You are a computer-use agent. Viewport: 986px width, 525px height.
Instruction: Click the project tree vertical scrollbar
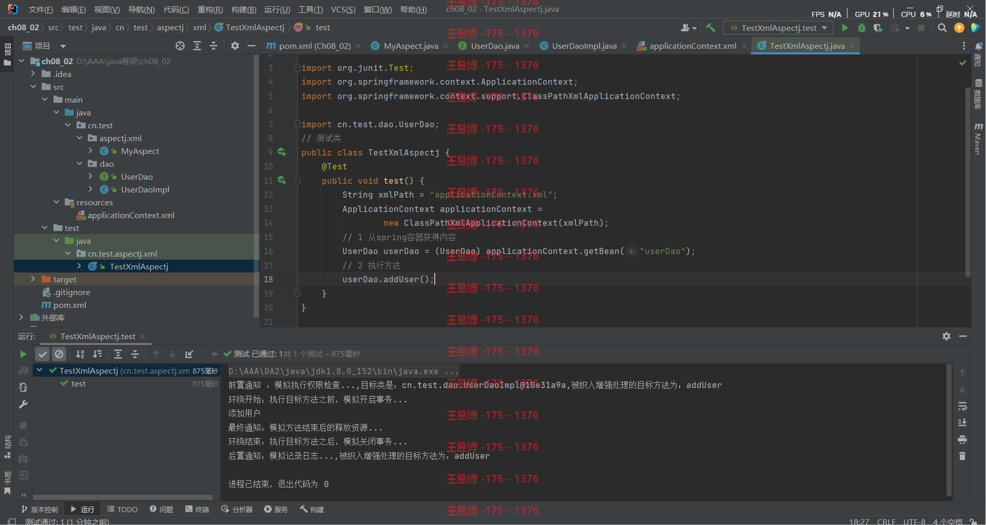(256, 185)
